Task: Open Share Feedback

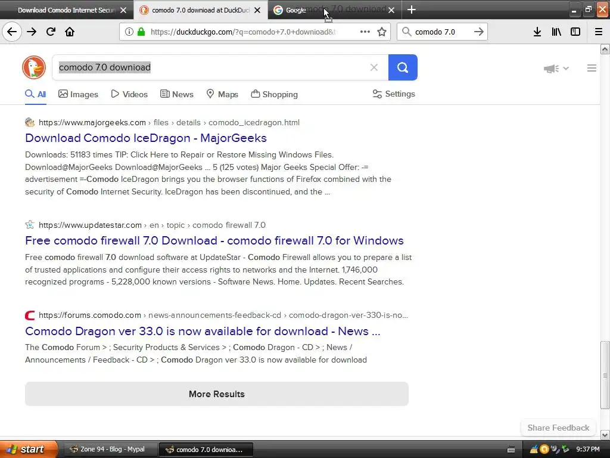Action: (558, 428)
